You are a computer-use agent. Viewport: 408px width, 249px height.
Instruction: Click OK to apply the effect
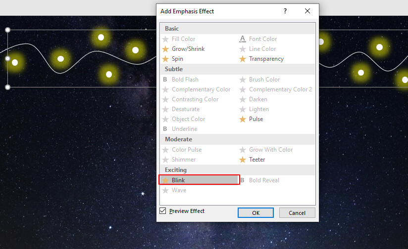pos(255,213)
